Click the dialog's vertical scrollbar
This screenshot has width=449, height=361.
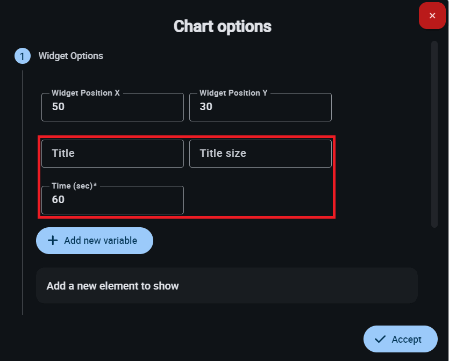point(434,134)
